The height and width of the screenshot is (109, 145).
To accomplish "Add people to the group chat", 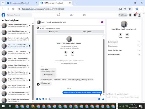I will (66, 52).
